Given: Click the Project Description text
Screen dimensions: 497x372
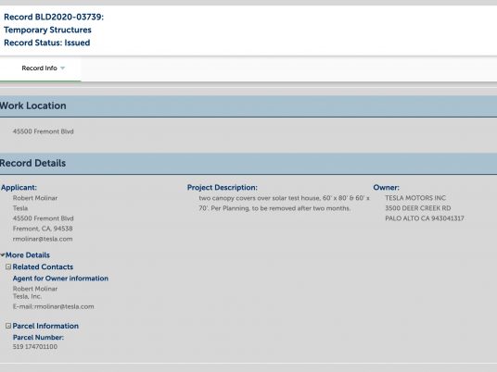Looking at the screenshot, I should point(284,203).
